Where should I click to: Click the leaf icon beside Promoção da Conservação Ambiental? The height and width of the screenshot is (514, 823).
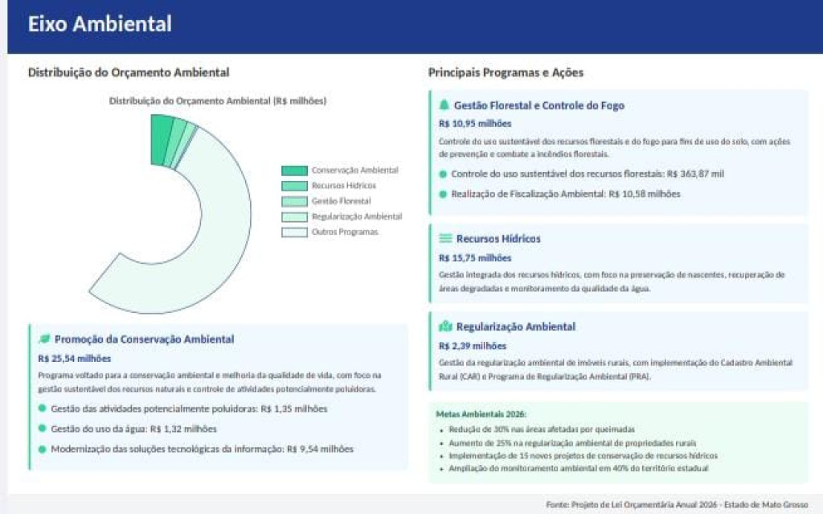(44, 339)
